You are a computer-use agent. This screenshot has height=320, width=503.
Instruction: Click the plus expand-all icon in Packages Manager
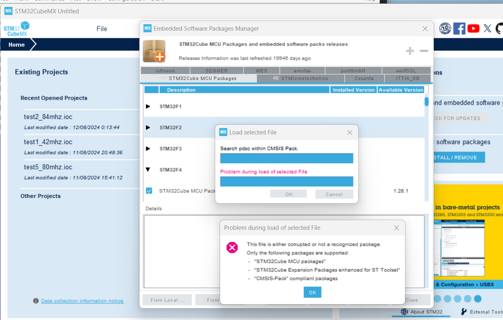[x=410, y=51]
